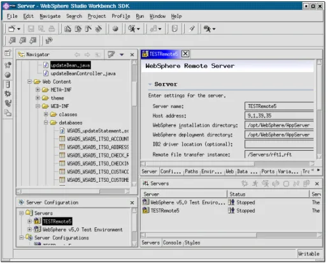Switch to the Styles tab
The width and height of the screenshot is (328, 263).
[192, 243]
